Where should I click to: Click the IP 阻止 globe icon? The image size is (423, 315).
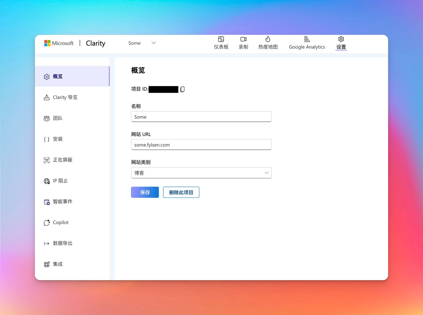pyautogui.click(x=47, y=181)
